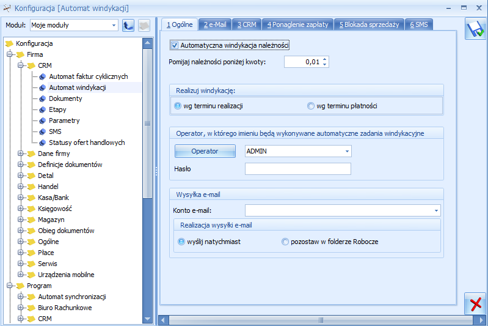Viewport: 488px width, 326px height.
Task: Switch to the 1 Ogólne tab
Action: tap(180, 24)
